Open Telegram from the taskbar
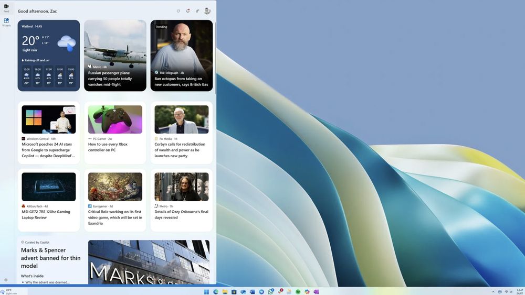This screenshot has width=525, height=295. [x=261, y=292]
